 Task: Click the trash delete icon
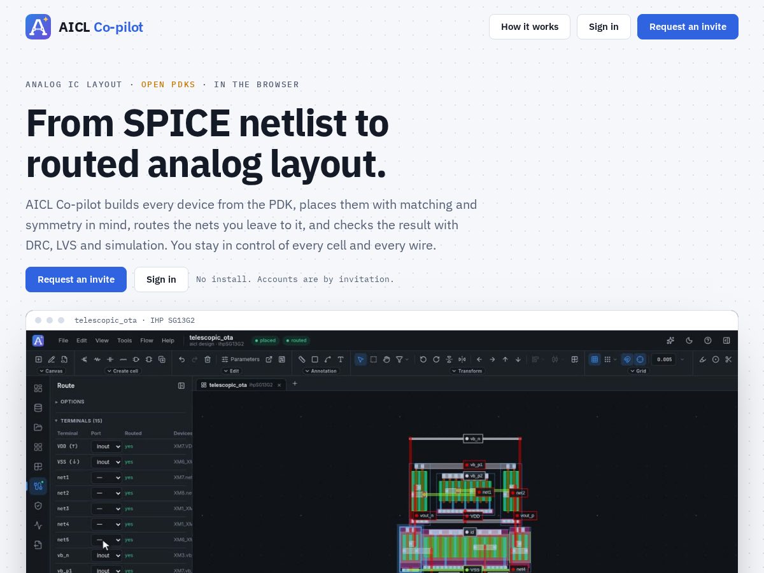point(208,359)
